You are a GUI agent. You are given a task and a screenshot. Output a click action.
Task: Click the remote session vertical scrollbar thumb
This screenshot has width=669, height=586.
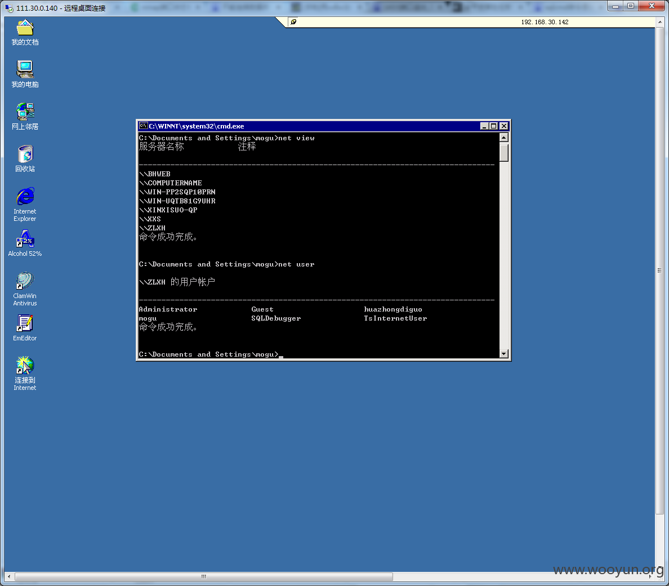660,270
